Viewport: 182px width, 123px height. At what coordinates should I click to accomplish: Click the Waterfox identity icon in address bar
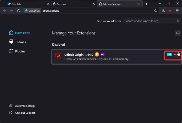pyautogui.click(x=32, y=11)
